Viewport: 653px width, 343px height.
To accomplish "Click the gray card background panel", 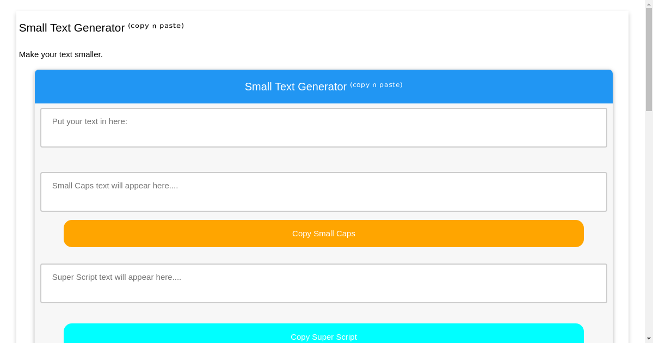I will 324,161.
